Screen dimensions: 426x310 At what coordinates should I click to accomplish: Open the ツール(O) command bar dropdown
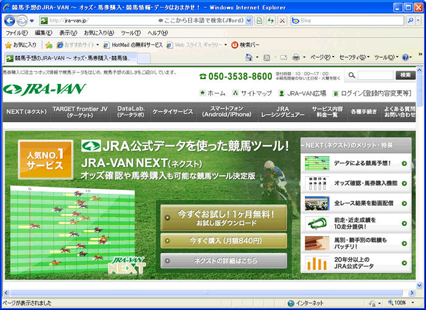386,57
